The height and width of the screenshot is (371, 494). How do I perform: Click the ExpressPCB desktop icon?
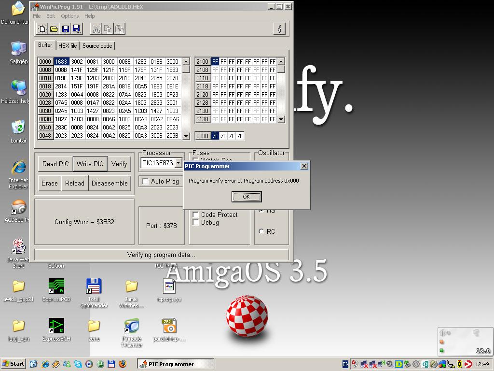(x=56, y=290)
